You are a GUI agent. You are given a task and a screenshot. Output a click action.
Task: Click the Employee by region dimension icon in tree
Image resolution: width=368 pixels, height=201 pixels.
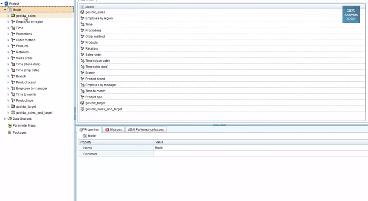click(13, 22)
